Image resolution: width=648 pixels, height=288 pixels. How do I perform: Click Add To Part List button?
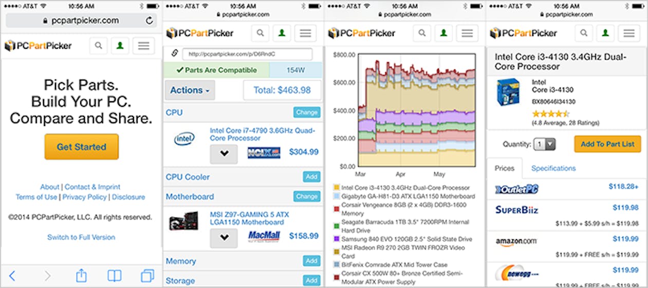pyautogui.click(x=607, y=144)
